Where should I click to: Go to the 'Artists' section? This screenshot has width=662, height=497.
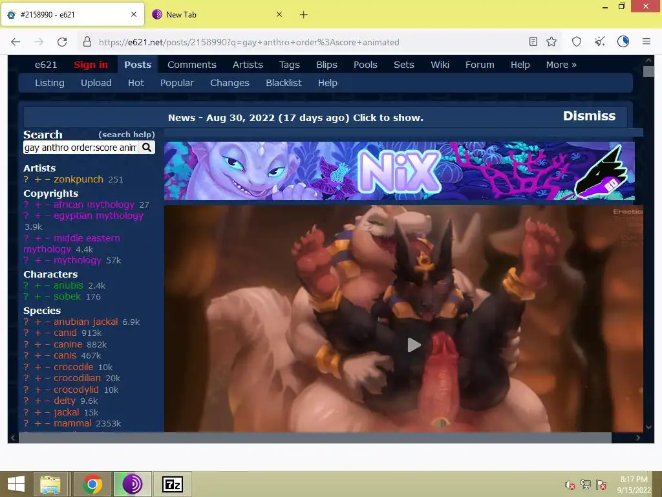point(248,65)
